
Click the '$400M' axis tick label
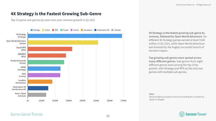click(82, 101)
